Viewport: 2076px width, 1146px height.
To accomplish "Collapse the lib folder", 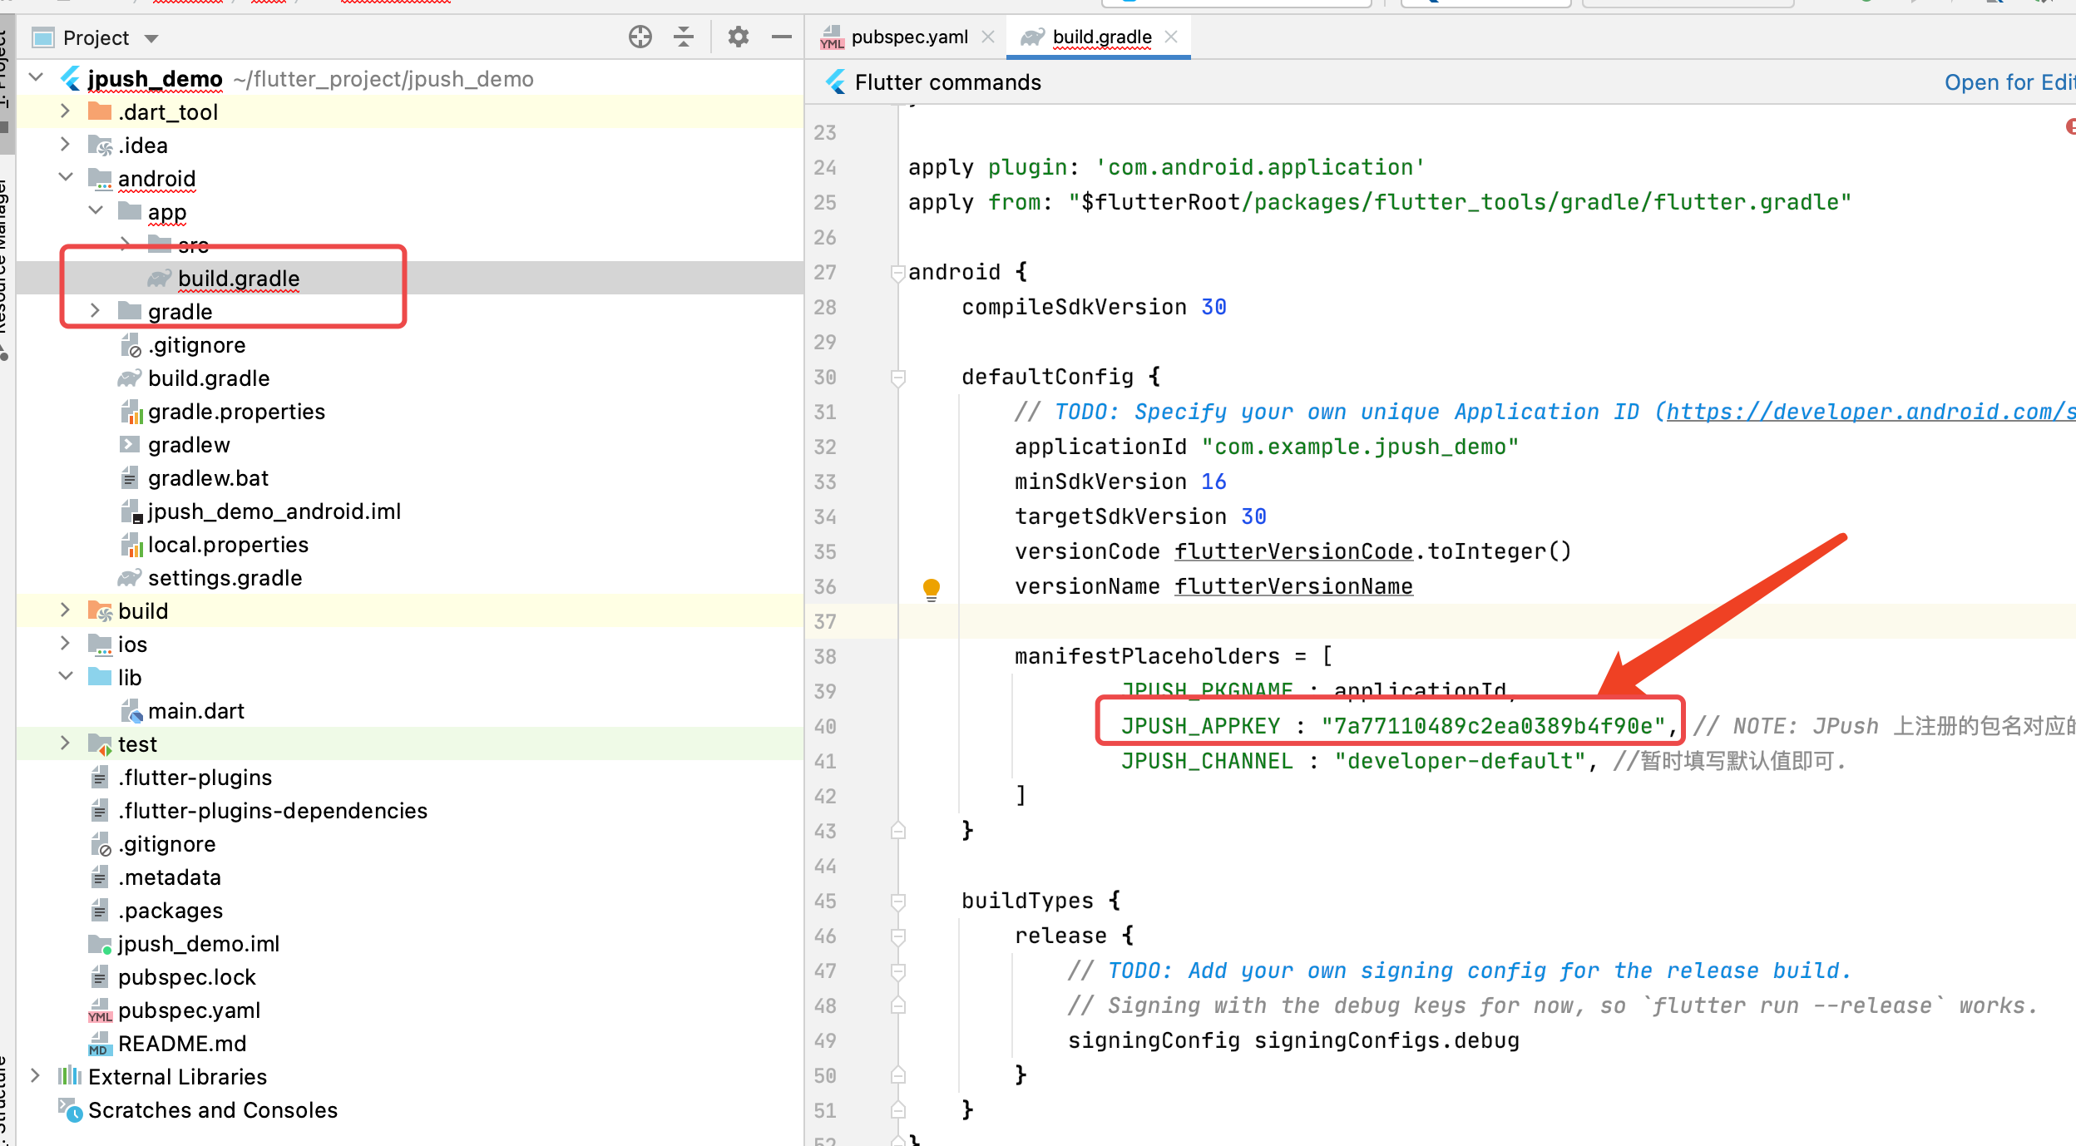I will coord(65,677).
